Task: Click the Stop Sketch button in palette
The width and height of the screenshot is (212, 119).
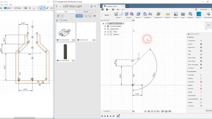Action: [209, 111]
